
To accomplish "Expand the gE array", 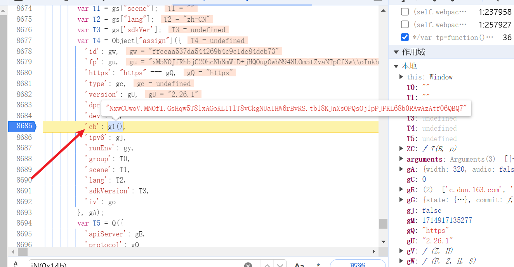I will click(401, 189).
